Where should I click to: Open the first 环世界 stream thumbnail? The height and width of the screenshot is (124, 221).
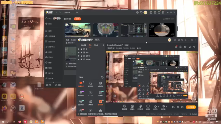click(78, 30)
